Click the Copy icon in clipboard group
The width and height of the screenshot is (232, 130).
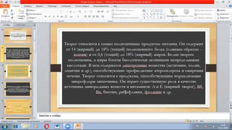(x=12, y=14)
